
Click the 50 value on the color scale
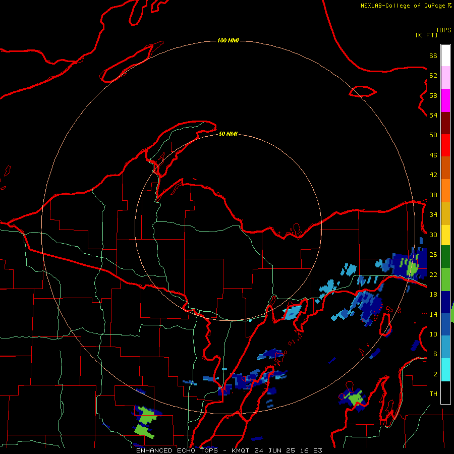click(433, 135)
